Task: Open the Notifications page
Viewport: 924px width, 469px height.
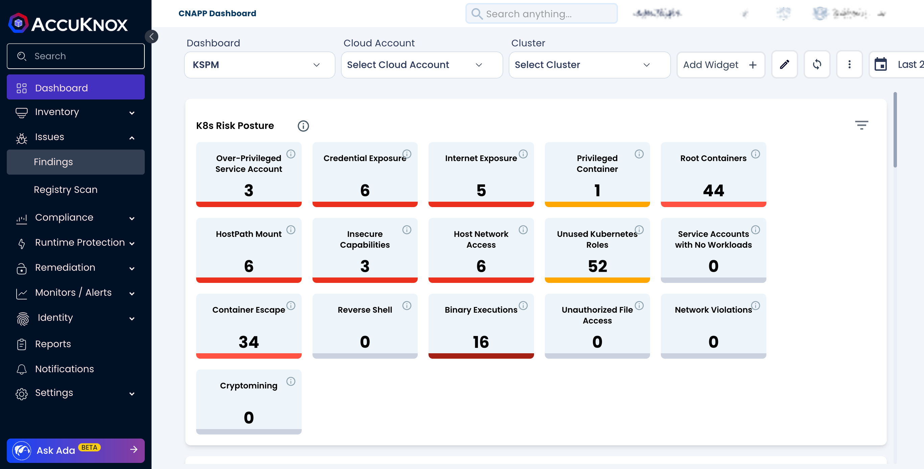Action: tap(76, 369)
